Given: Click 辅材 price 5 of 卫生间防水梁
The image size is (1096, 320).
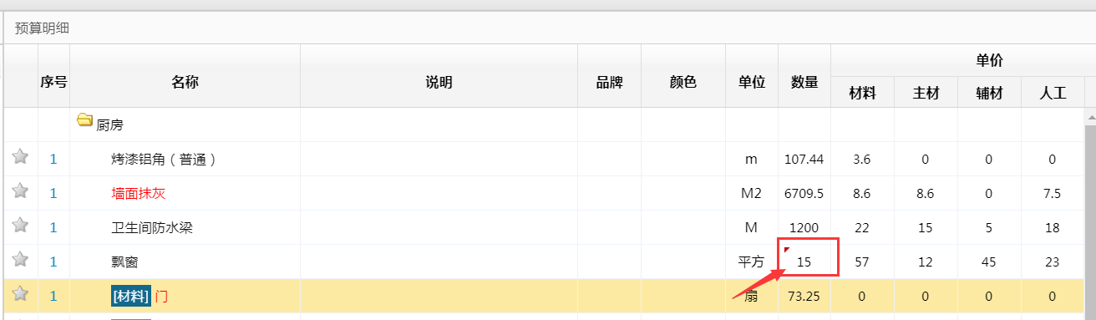Looking at the screenshot, I should pos(989,227).
